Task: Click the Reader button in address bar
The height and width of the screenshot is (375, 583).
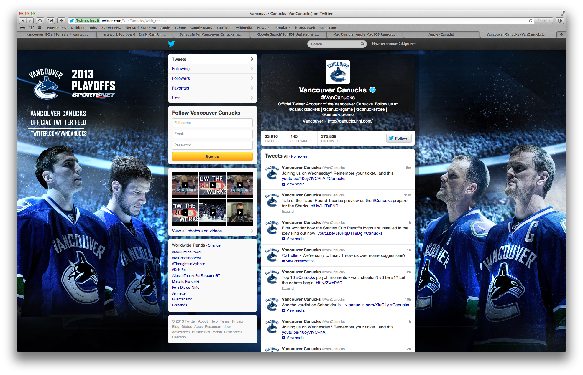Action: coord(543,21)
